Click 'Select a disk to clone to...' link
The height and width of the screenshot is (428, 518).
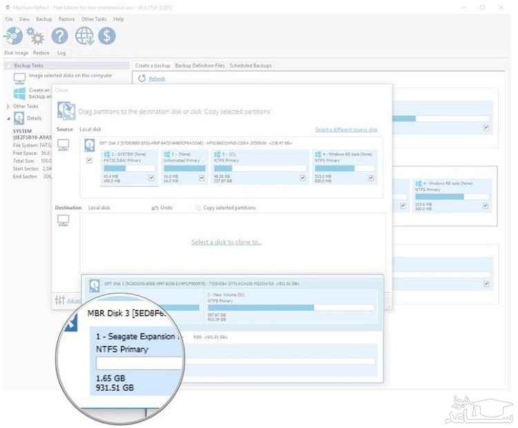(227, 242)
